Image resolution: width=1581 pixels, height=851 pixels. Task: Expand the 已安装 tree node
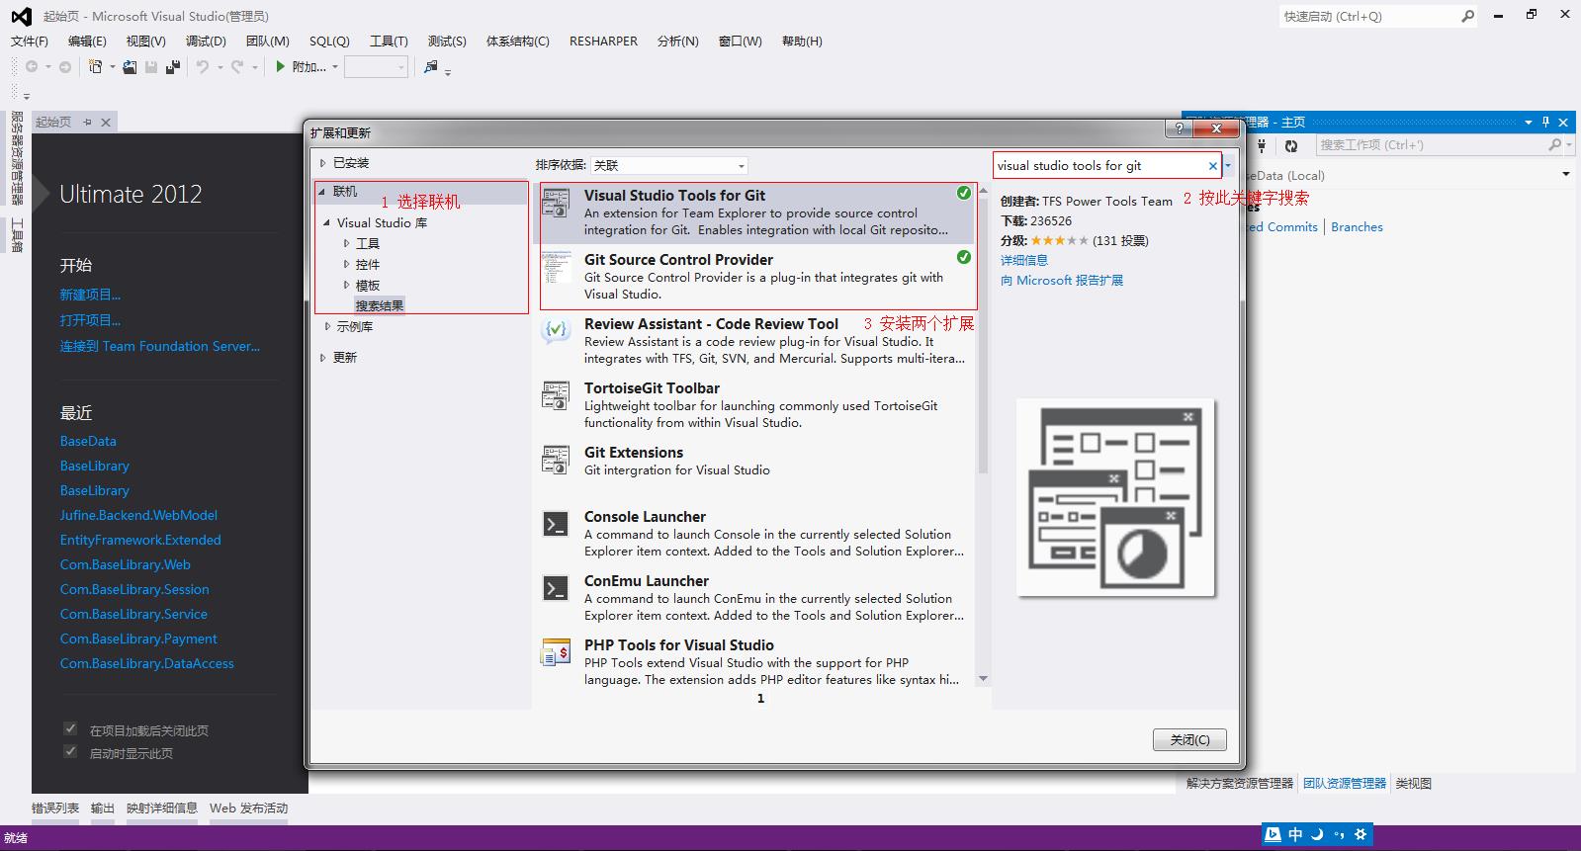[323, 163]
